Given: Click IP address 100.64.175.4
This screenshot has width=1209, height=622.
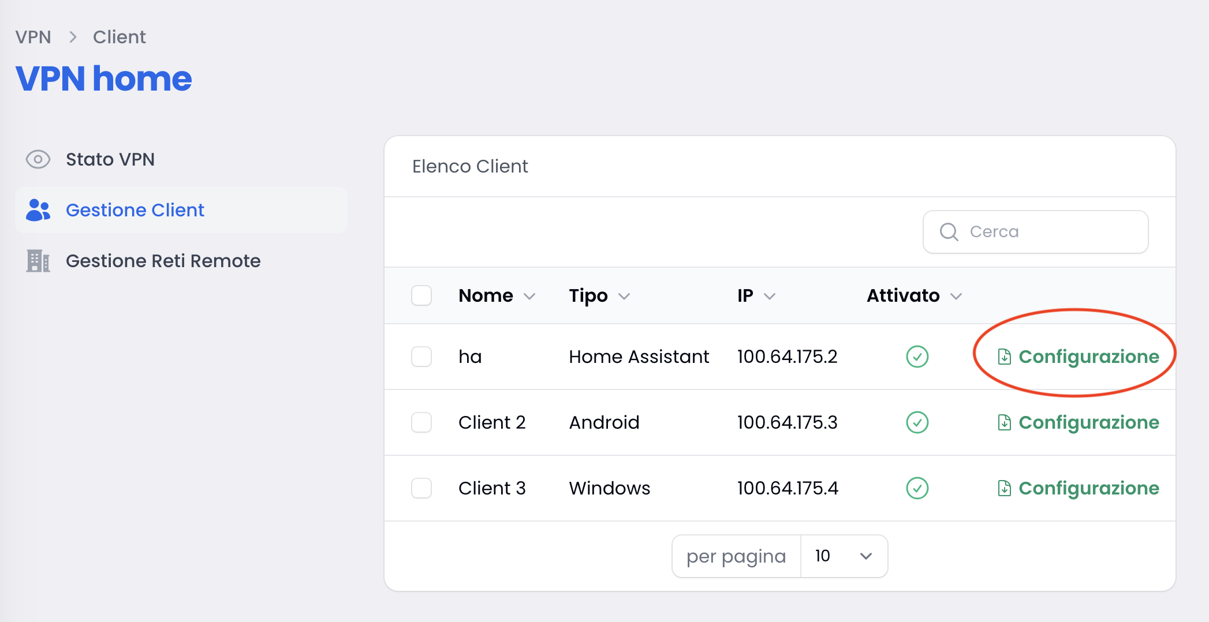Looking at the screenshot, I should click(x=788, y=488).
